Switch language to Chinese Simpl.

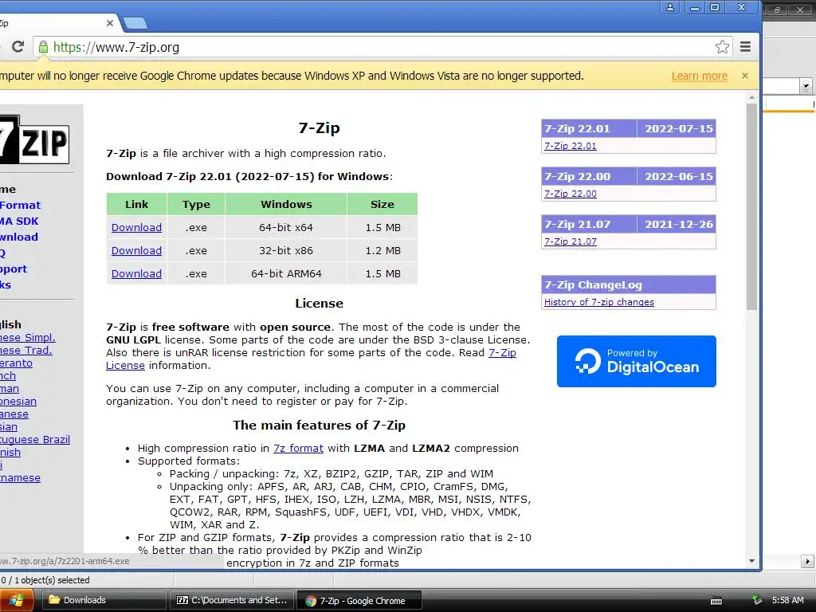click(x=28, y=337)
